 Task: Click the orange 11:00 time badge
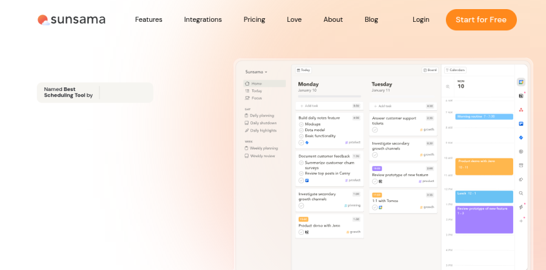coord(377,195)
